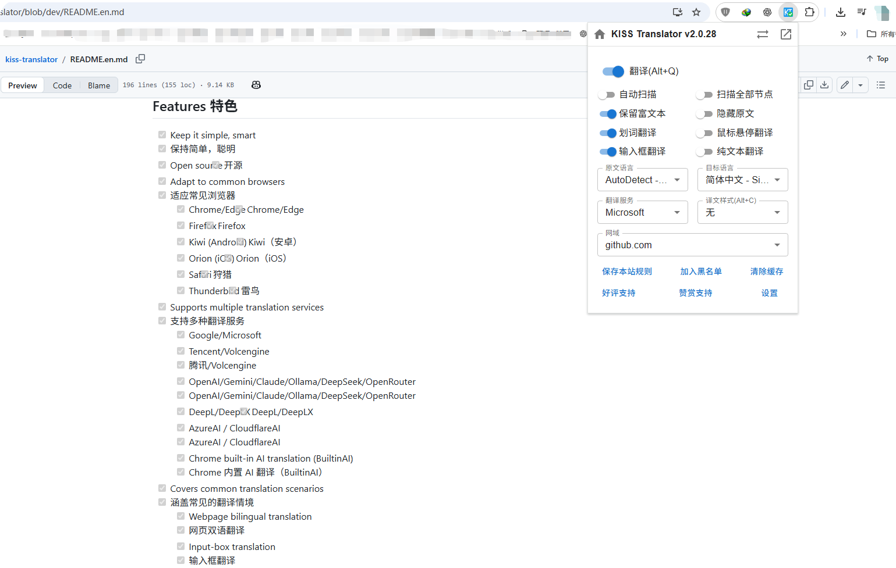
Task: Click the 'Tencent/Volcengine' list item
Action: (x=229, y=351)
